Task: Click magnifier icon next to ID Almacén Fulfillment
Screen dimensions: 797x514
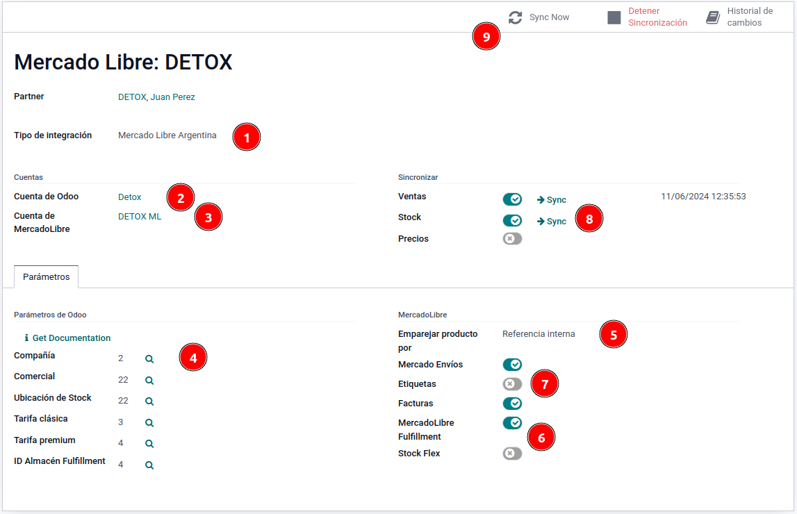Action: click(x=149, y=465)
